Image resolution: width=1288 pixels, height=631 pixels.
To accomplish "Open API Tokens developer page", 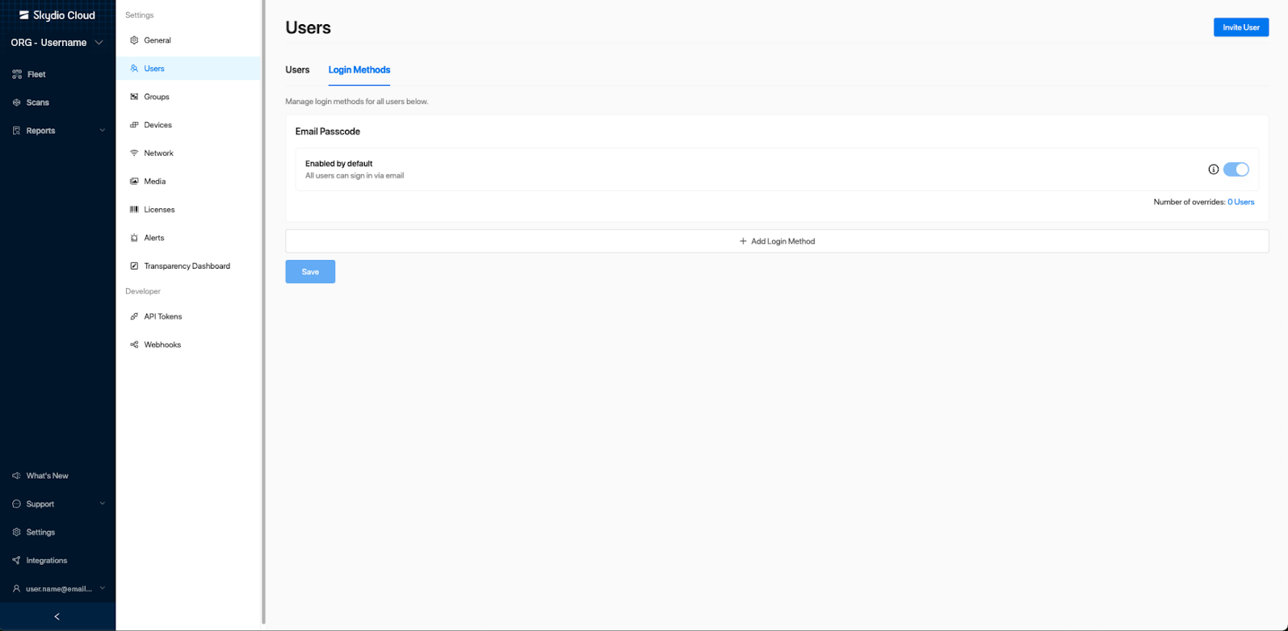I will coord(189,316).
